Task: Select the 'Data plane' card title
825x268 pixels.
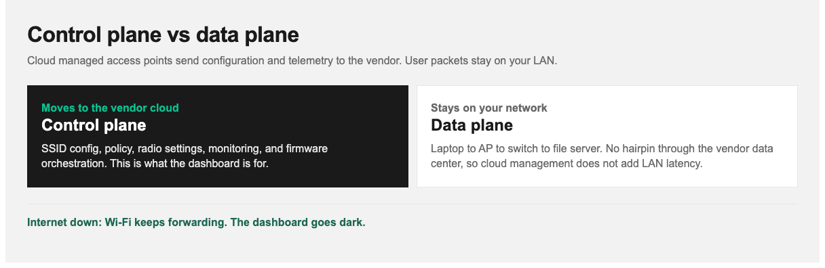Action: [472, 125]
